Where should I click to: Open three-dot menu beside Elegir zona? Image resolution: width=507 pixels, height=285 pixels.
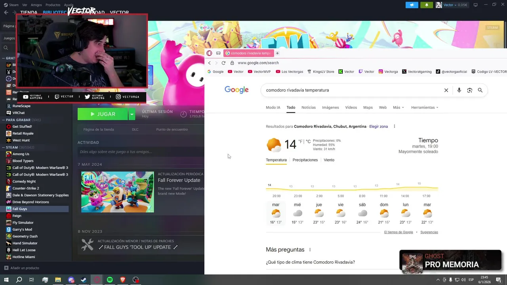[x=394, y=126]
